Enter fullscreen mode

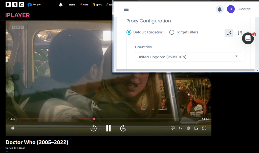[204, 128]
